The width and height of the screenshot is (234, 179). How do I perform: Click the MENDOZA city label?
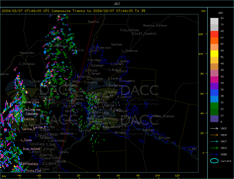[69, 85]
